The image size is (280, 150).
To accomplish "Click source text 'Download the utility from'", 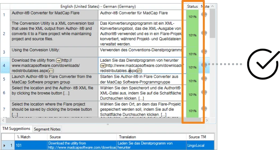I will tap(33, 60).
